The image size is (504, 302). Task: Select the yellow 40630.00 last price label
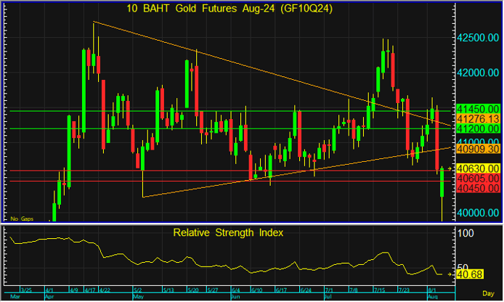[x=476, y=168]
